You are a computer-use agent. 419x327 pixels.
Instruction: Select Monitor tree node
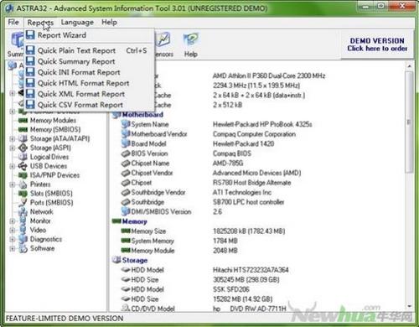[x=40, y=221]
